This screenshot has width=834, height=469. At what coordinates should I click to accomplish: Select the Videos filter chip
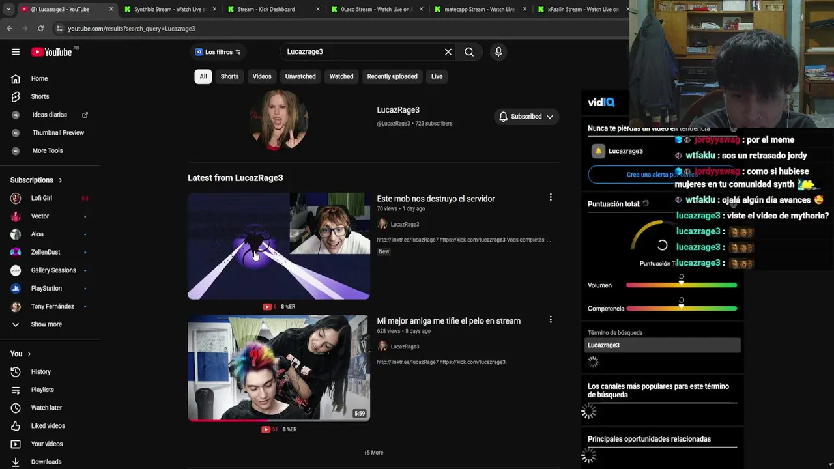262,76
